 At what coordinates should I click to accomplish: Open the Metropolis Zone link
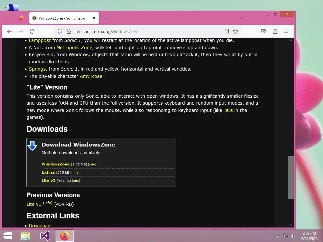(x=74, y=48)
